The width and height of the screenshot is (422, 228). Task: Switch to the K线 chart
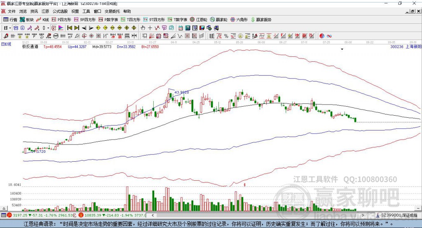click(x=42, y=20)
